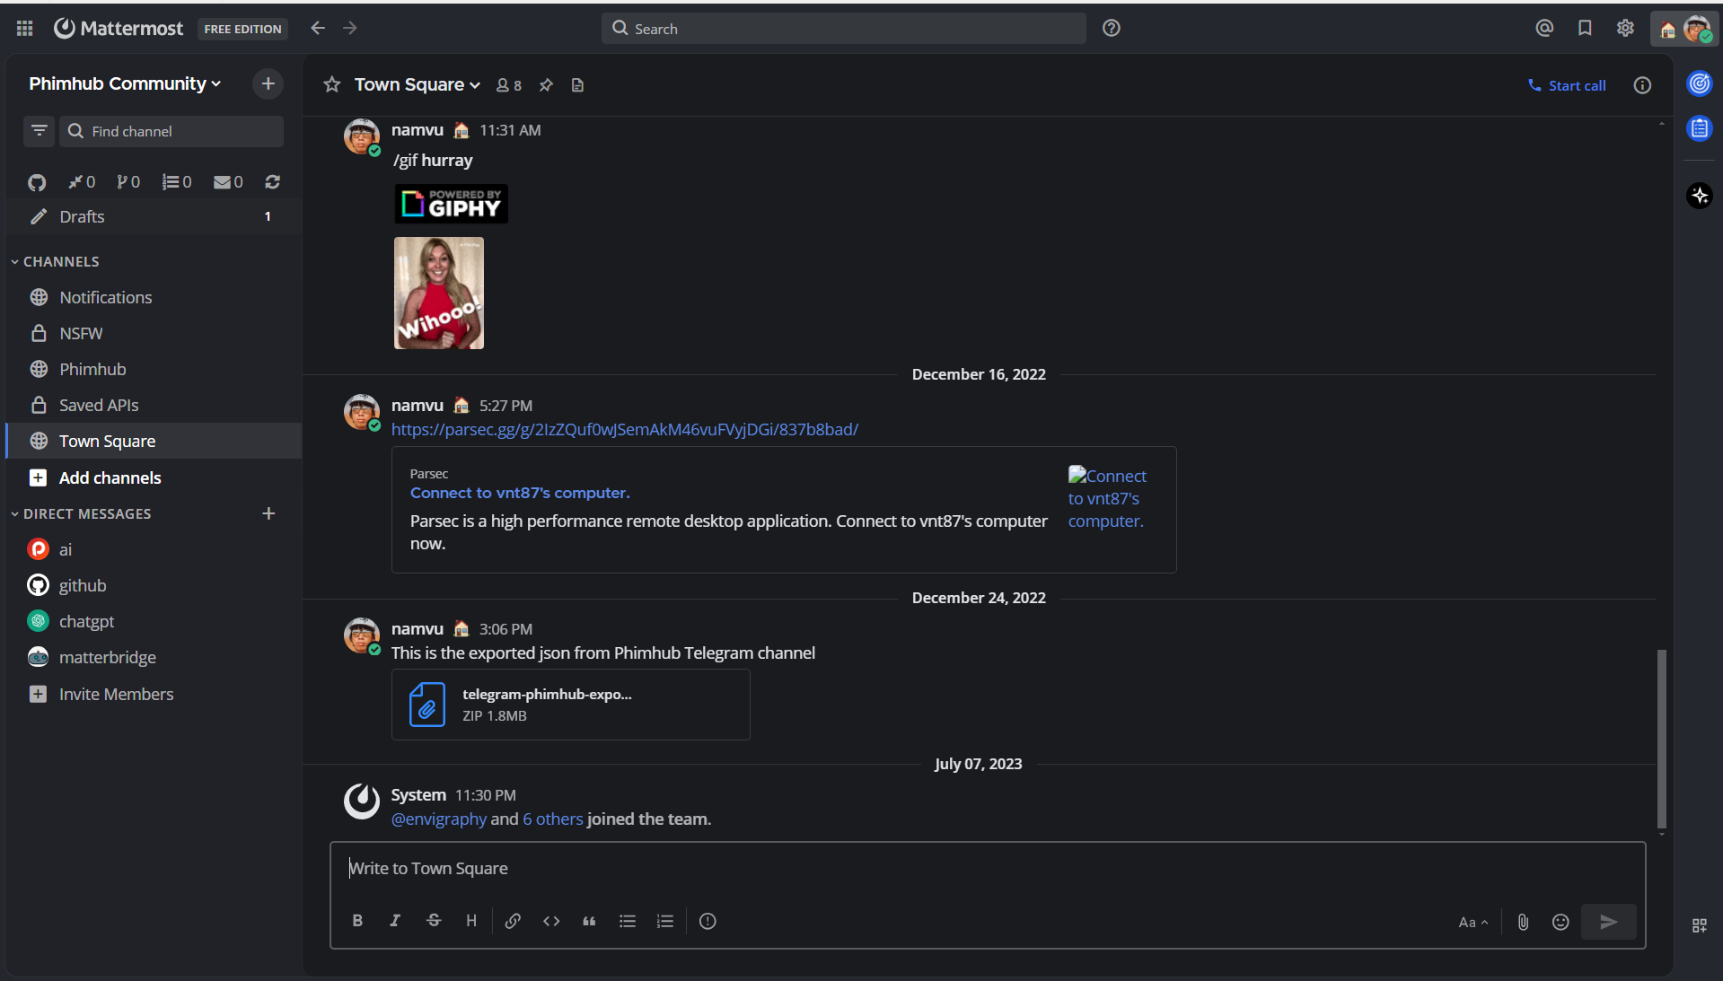This screenshot has width=1723, height=981.
Task: Click the Wihooo GIF image
Action: coord(439,293)
